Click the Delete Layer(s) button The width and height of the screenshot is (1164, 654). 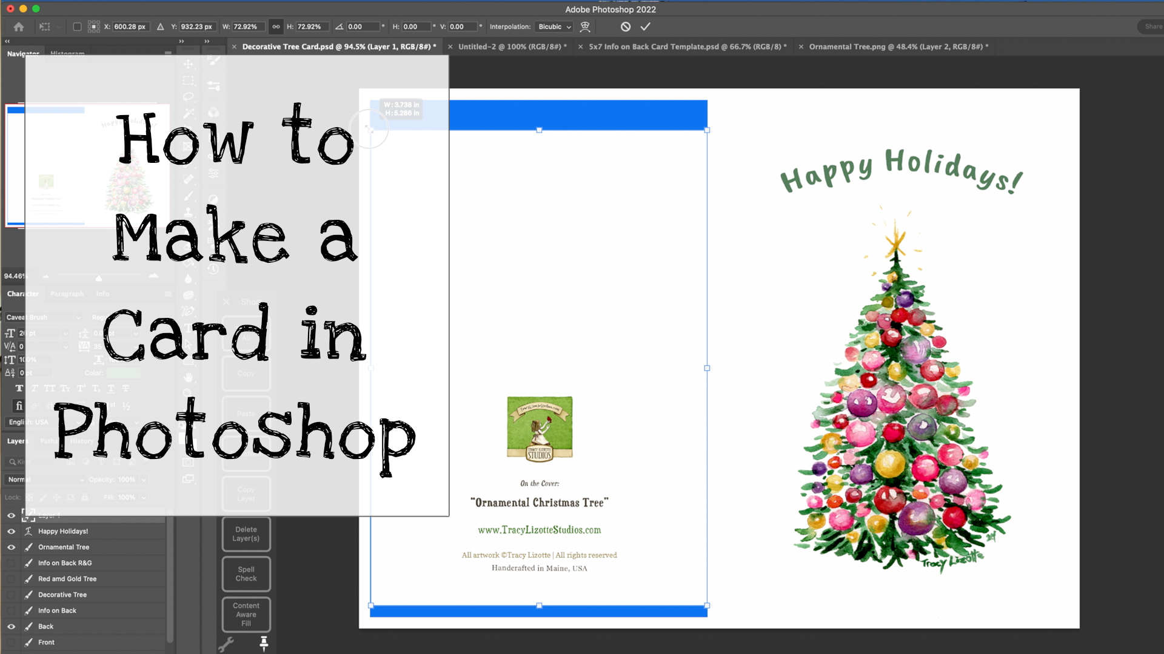coord(246,534)
